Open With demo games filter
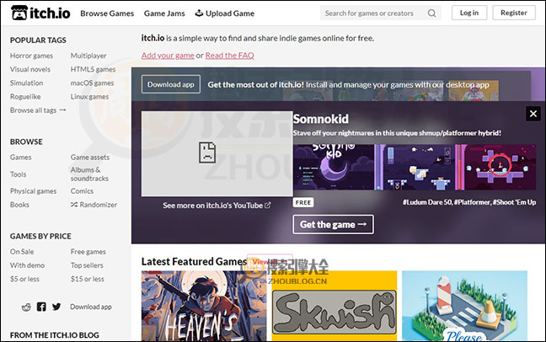546x342 pixels. click(27, 265)
